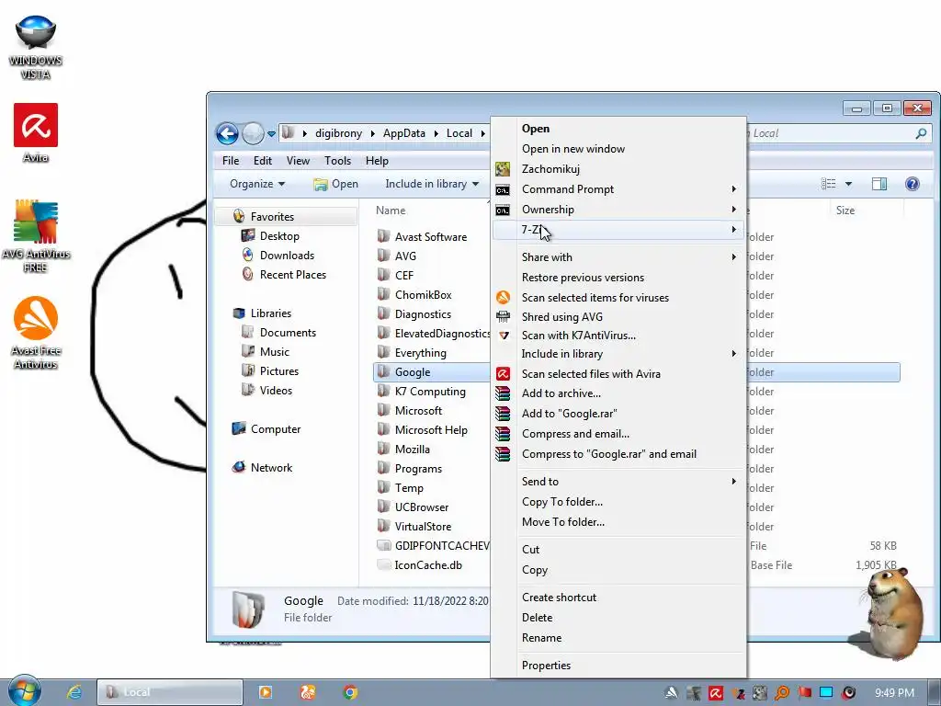This screenshot has width=941, height=706.
Task: Choose Add to "Google.rar"
Action: (618, 414)
